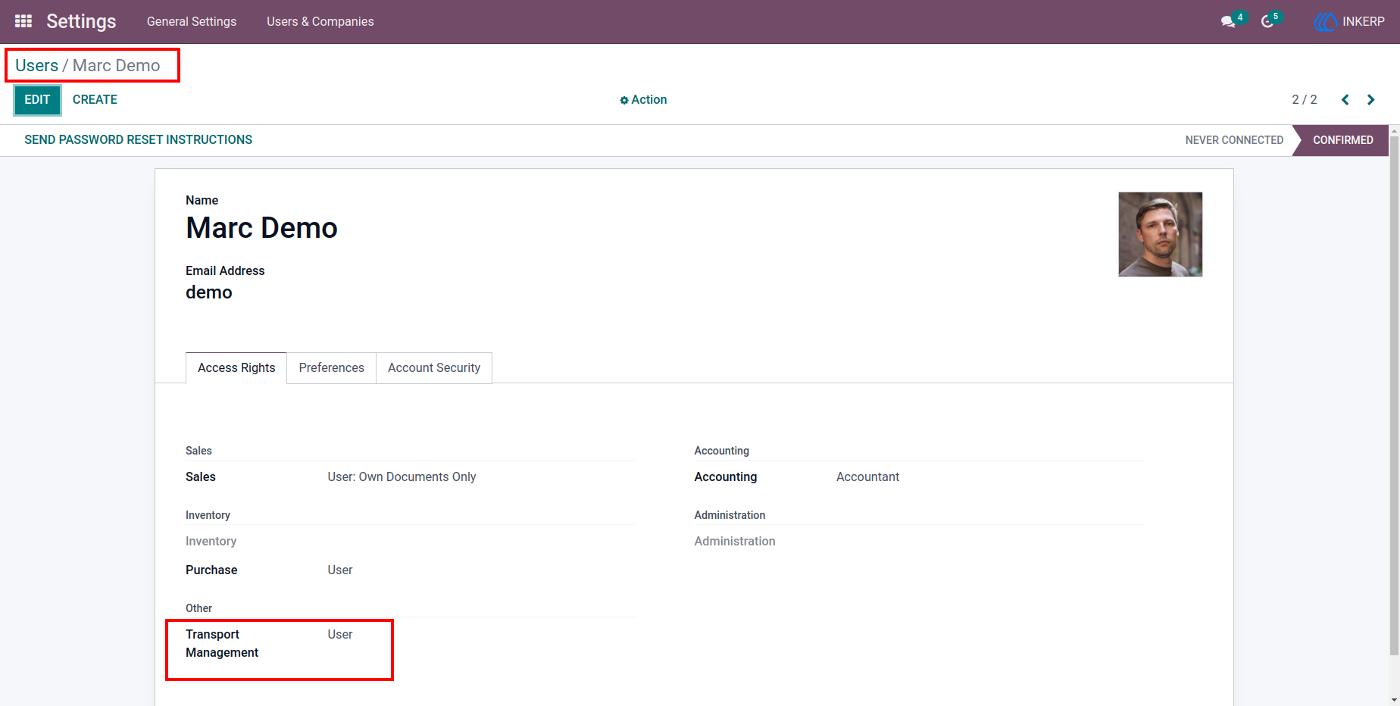Click the 'Purchase' field label
The width and height of the screenshot is (1400, 706).
click(211, 570)
